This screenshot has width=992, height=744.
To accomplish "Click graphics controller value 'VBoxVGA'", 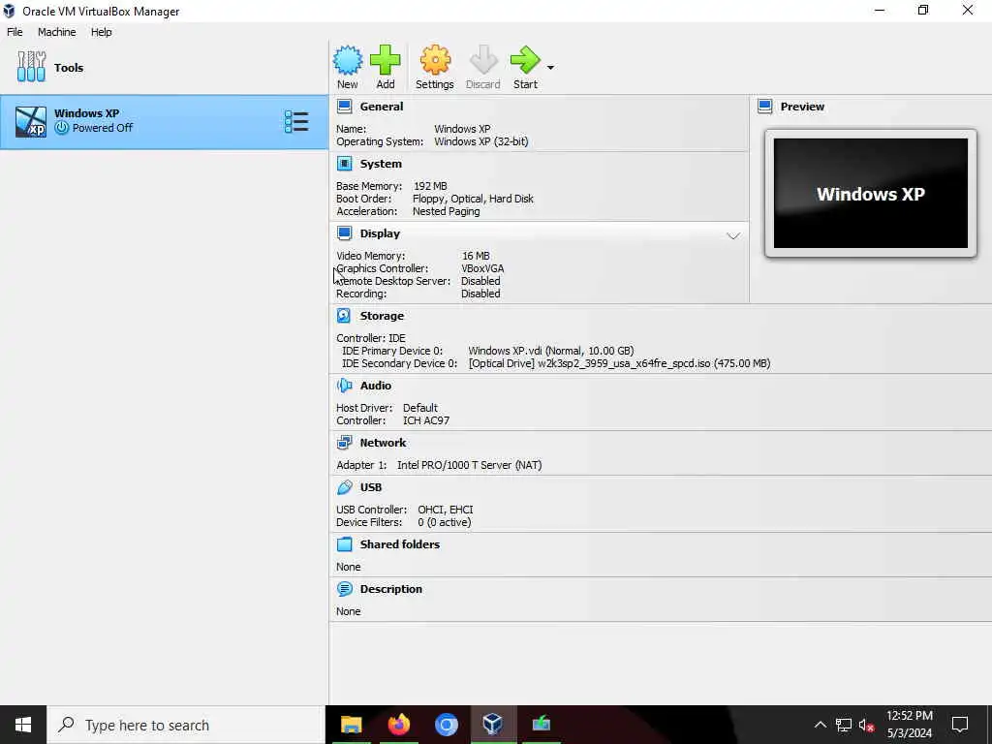I will (x=482, y=268).
